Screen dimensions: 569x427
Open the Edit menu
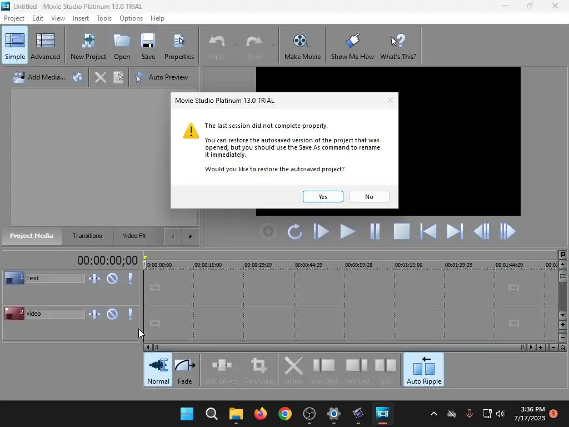tap(37, 18)
